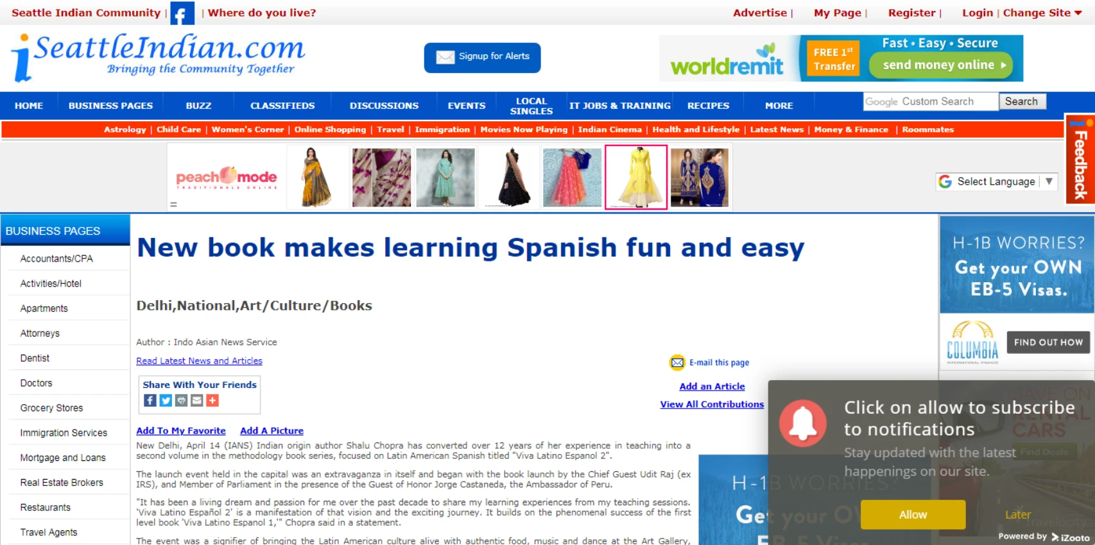
Task: Click the E-mail this page envelope icon
Action: (677, 363)
